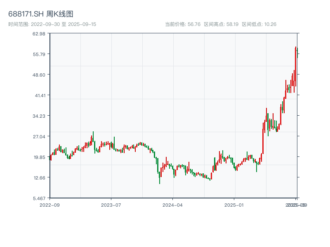
Task: Click the 2022-09 x-axis date label
Action: (x=49, y=205)
